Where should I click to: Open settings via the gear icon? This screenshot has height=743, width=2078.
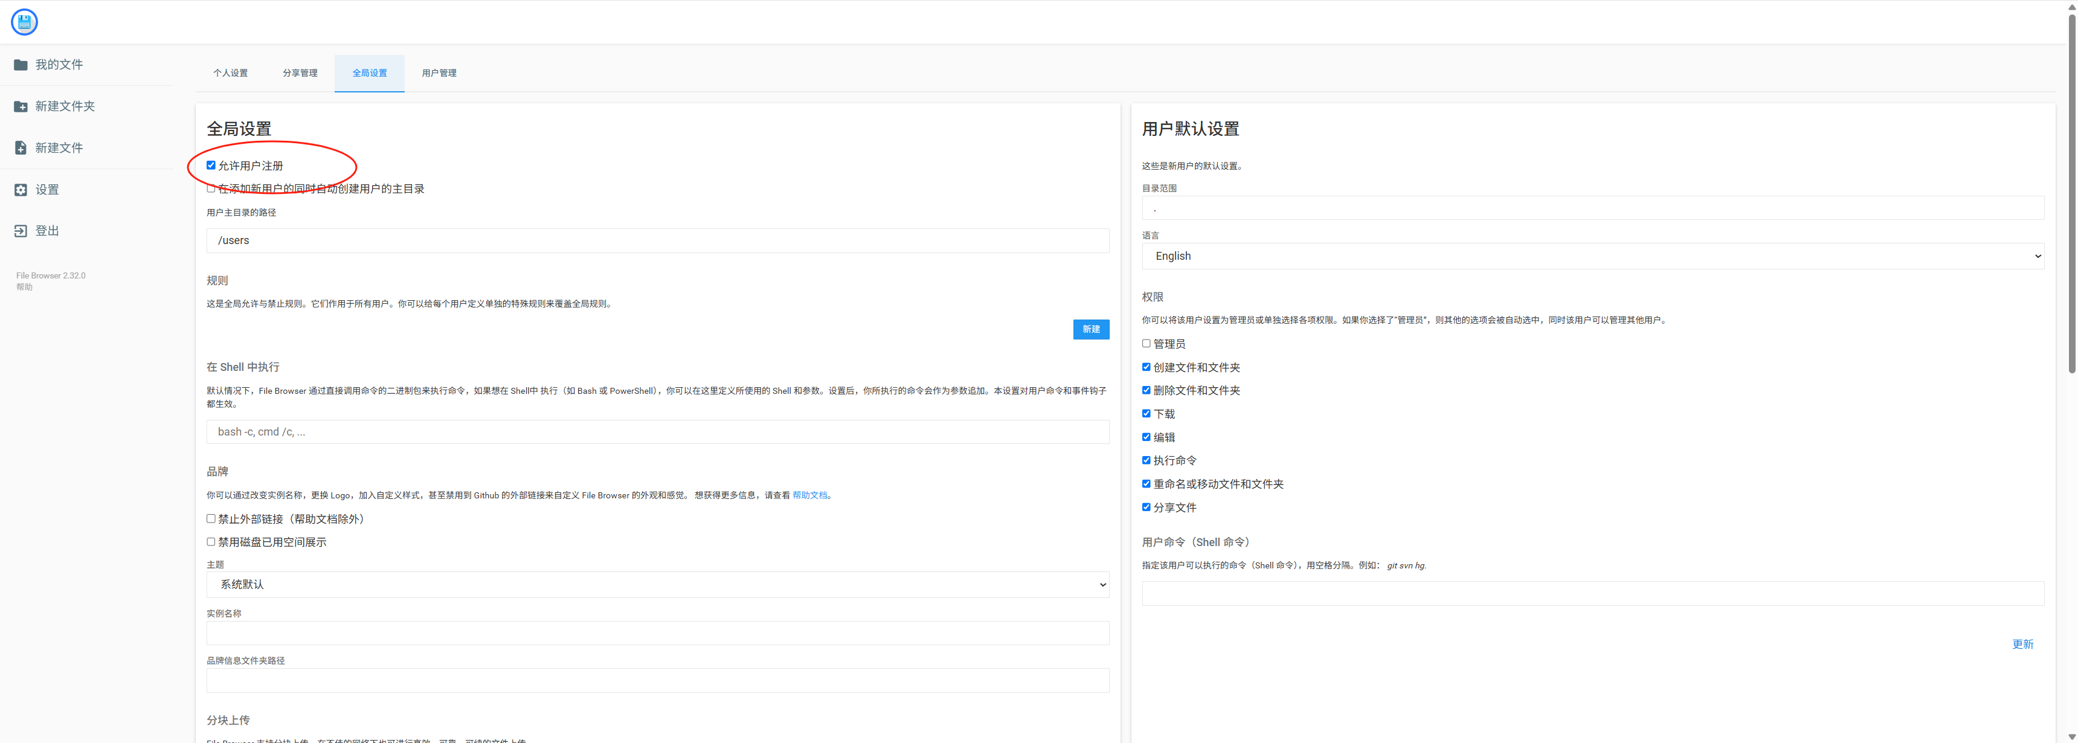click(21, 190)
